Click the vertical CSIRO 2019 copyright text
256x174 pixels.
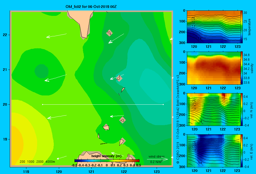pos(178,153)
